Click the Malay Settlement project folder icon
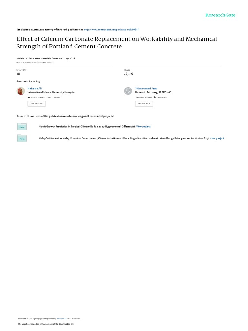This screenshot has width=248, height=331. coord(22,138)
